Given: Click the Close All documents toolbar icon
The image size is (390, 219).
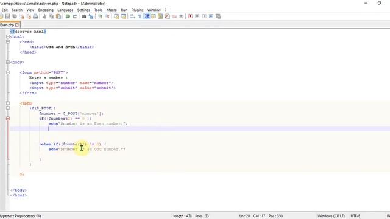Looking at the screenshot, I should click(29, 16).
